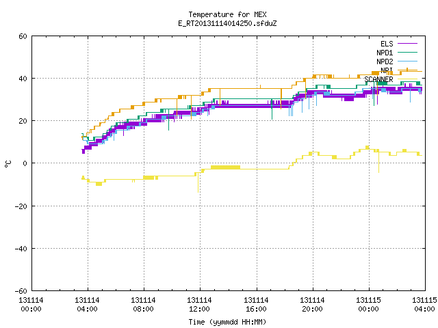Click the y-axis label -60
This screenshot has height=328, width=438.
21,291
